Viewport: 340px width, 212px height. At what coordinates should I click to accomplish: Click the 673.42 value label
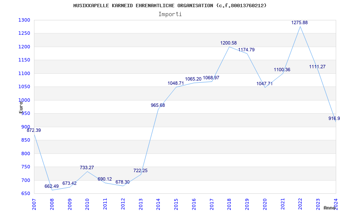[69, 183]
